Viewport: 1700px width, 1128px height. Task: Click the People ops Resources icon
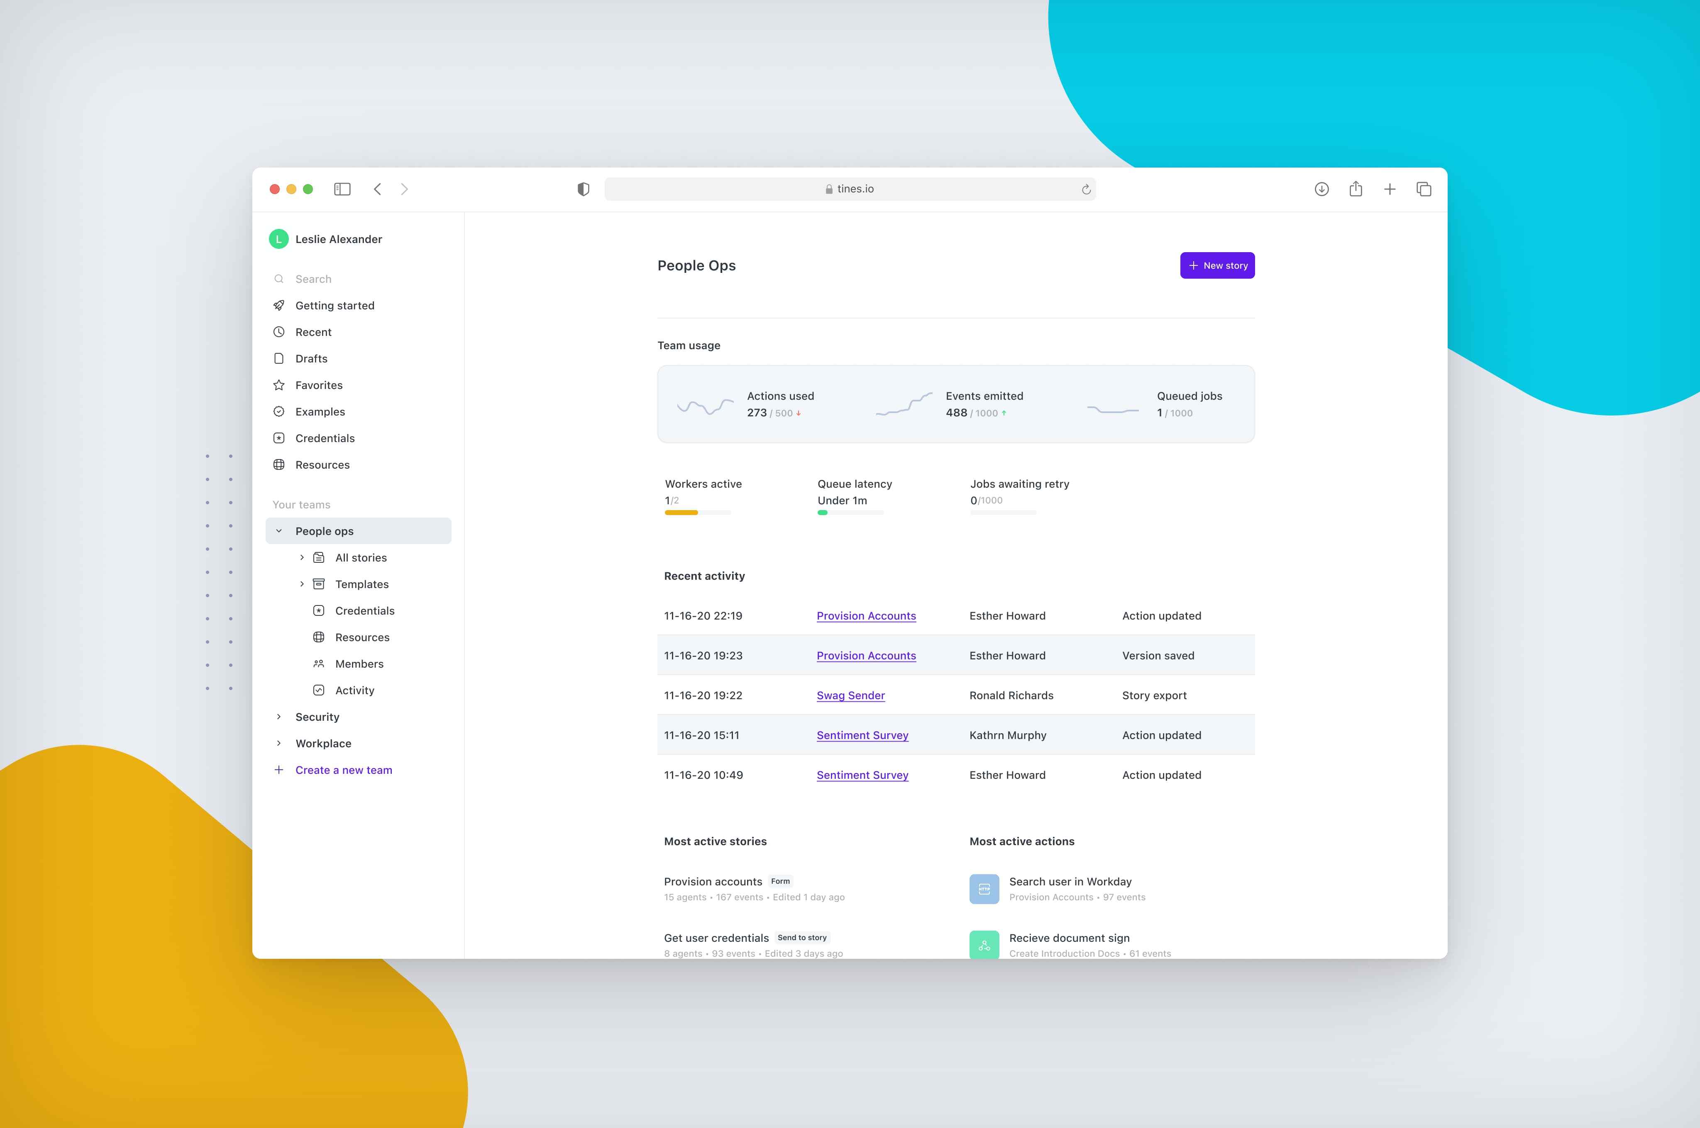319,637
